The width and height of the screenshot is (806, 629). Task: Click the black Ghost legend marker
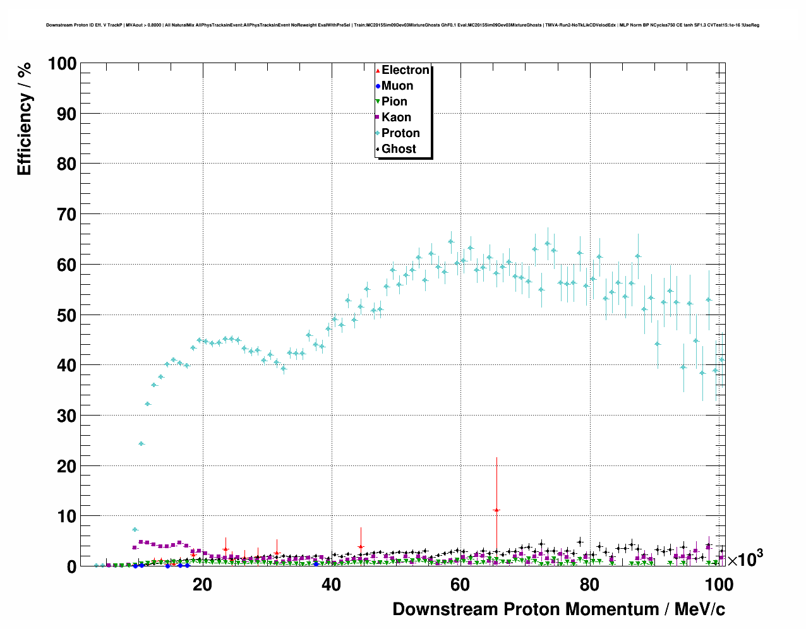[378, 149]
